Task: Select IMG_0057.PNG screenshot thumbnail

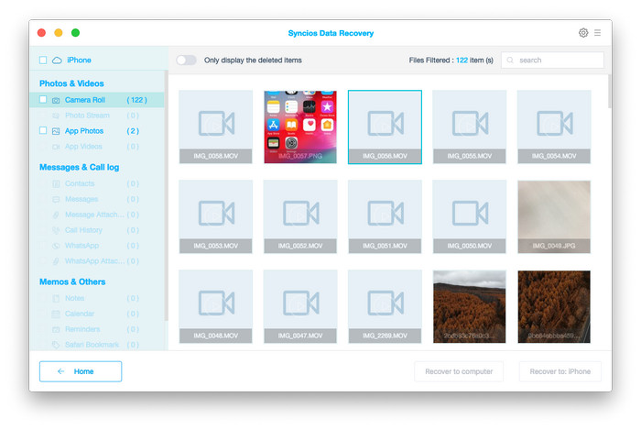Action: coord(300,127)
